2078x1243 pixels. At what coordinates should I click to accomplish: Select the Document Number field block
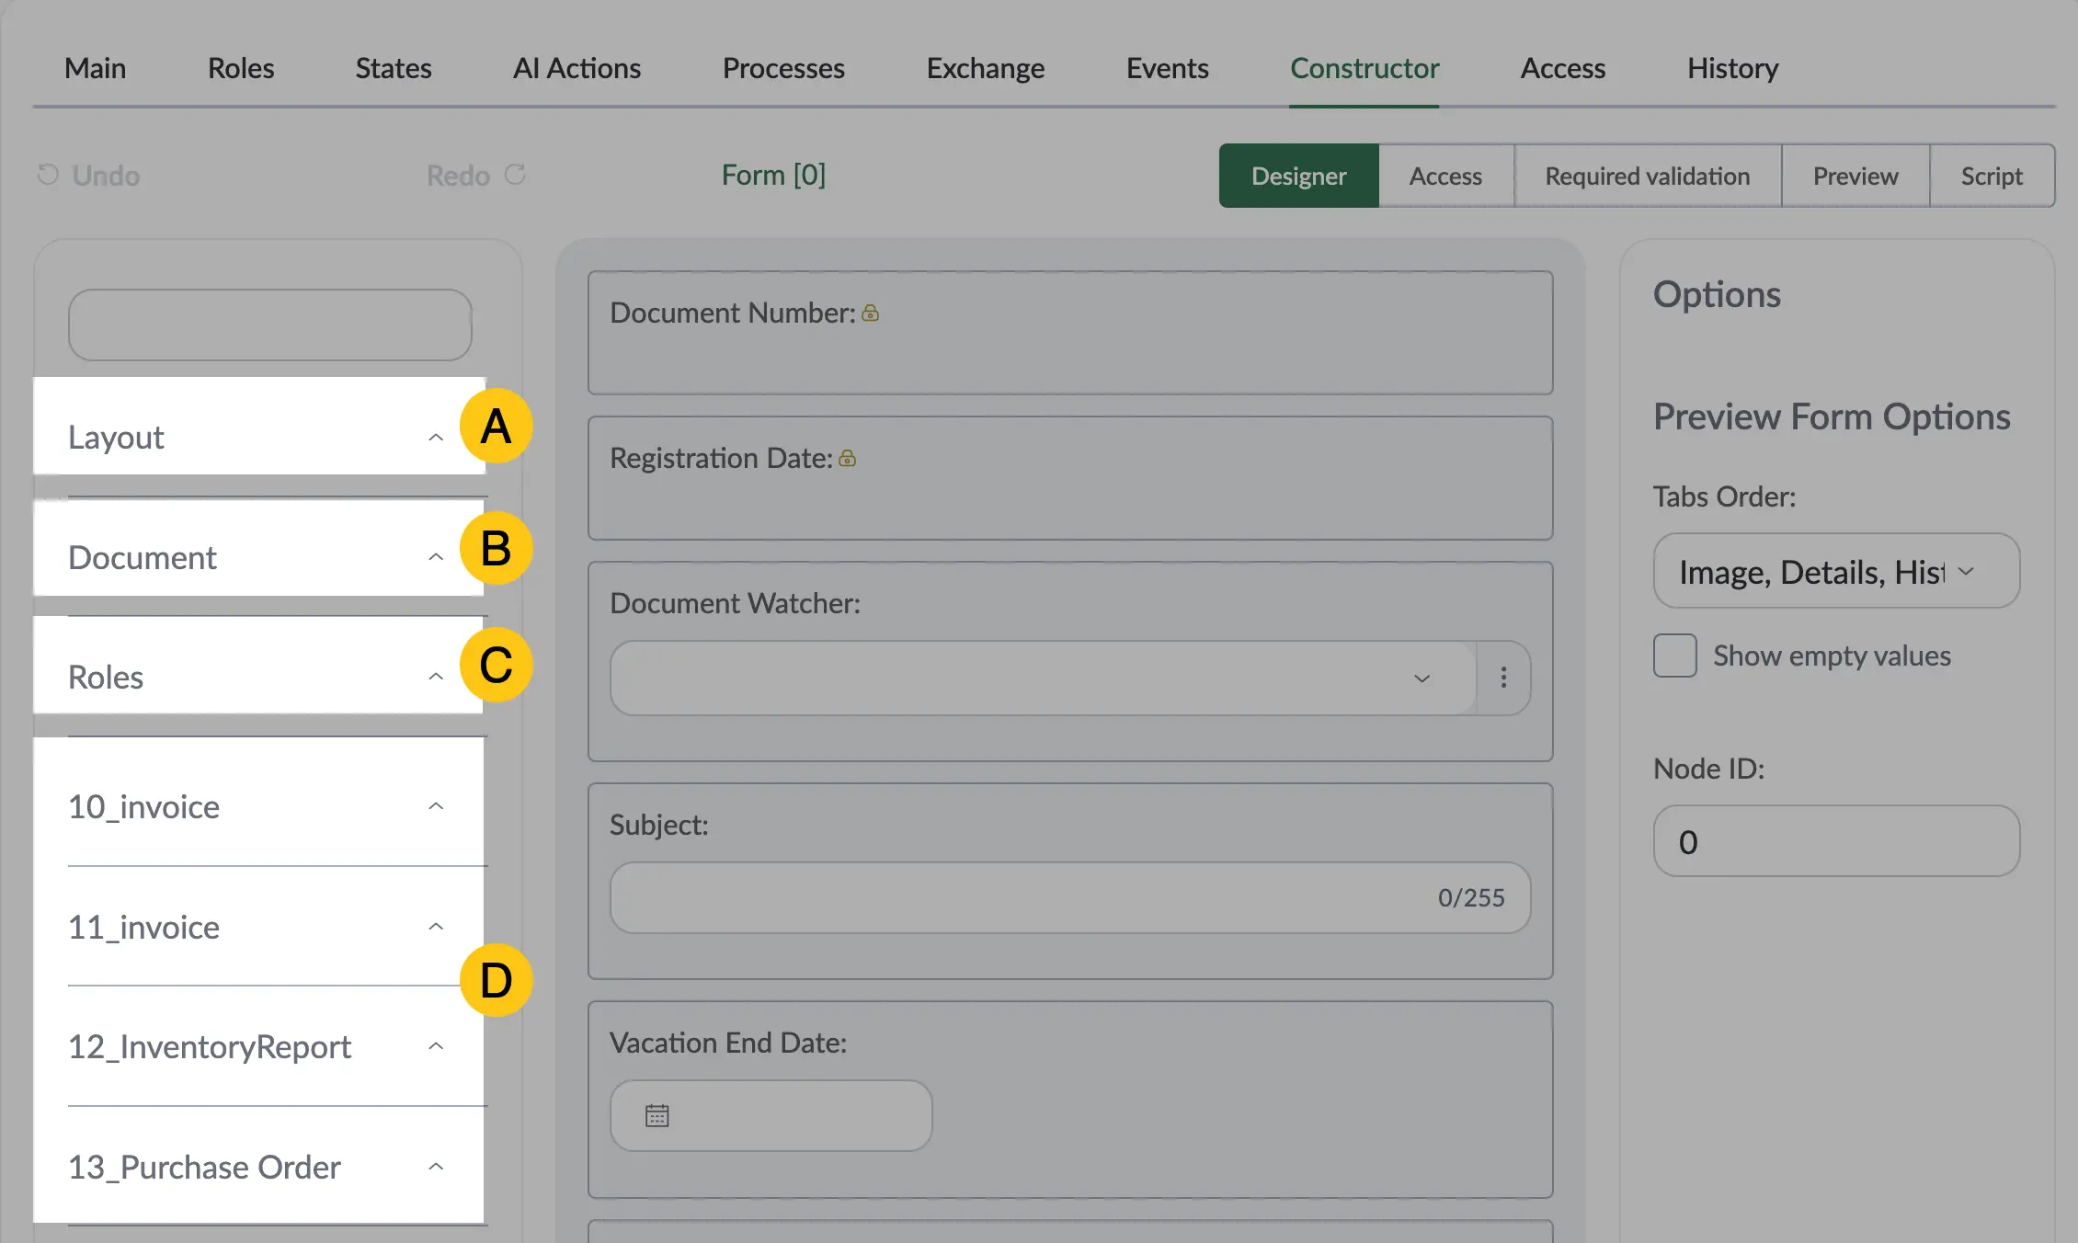(1070, 333)
